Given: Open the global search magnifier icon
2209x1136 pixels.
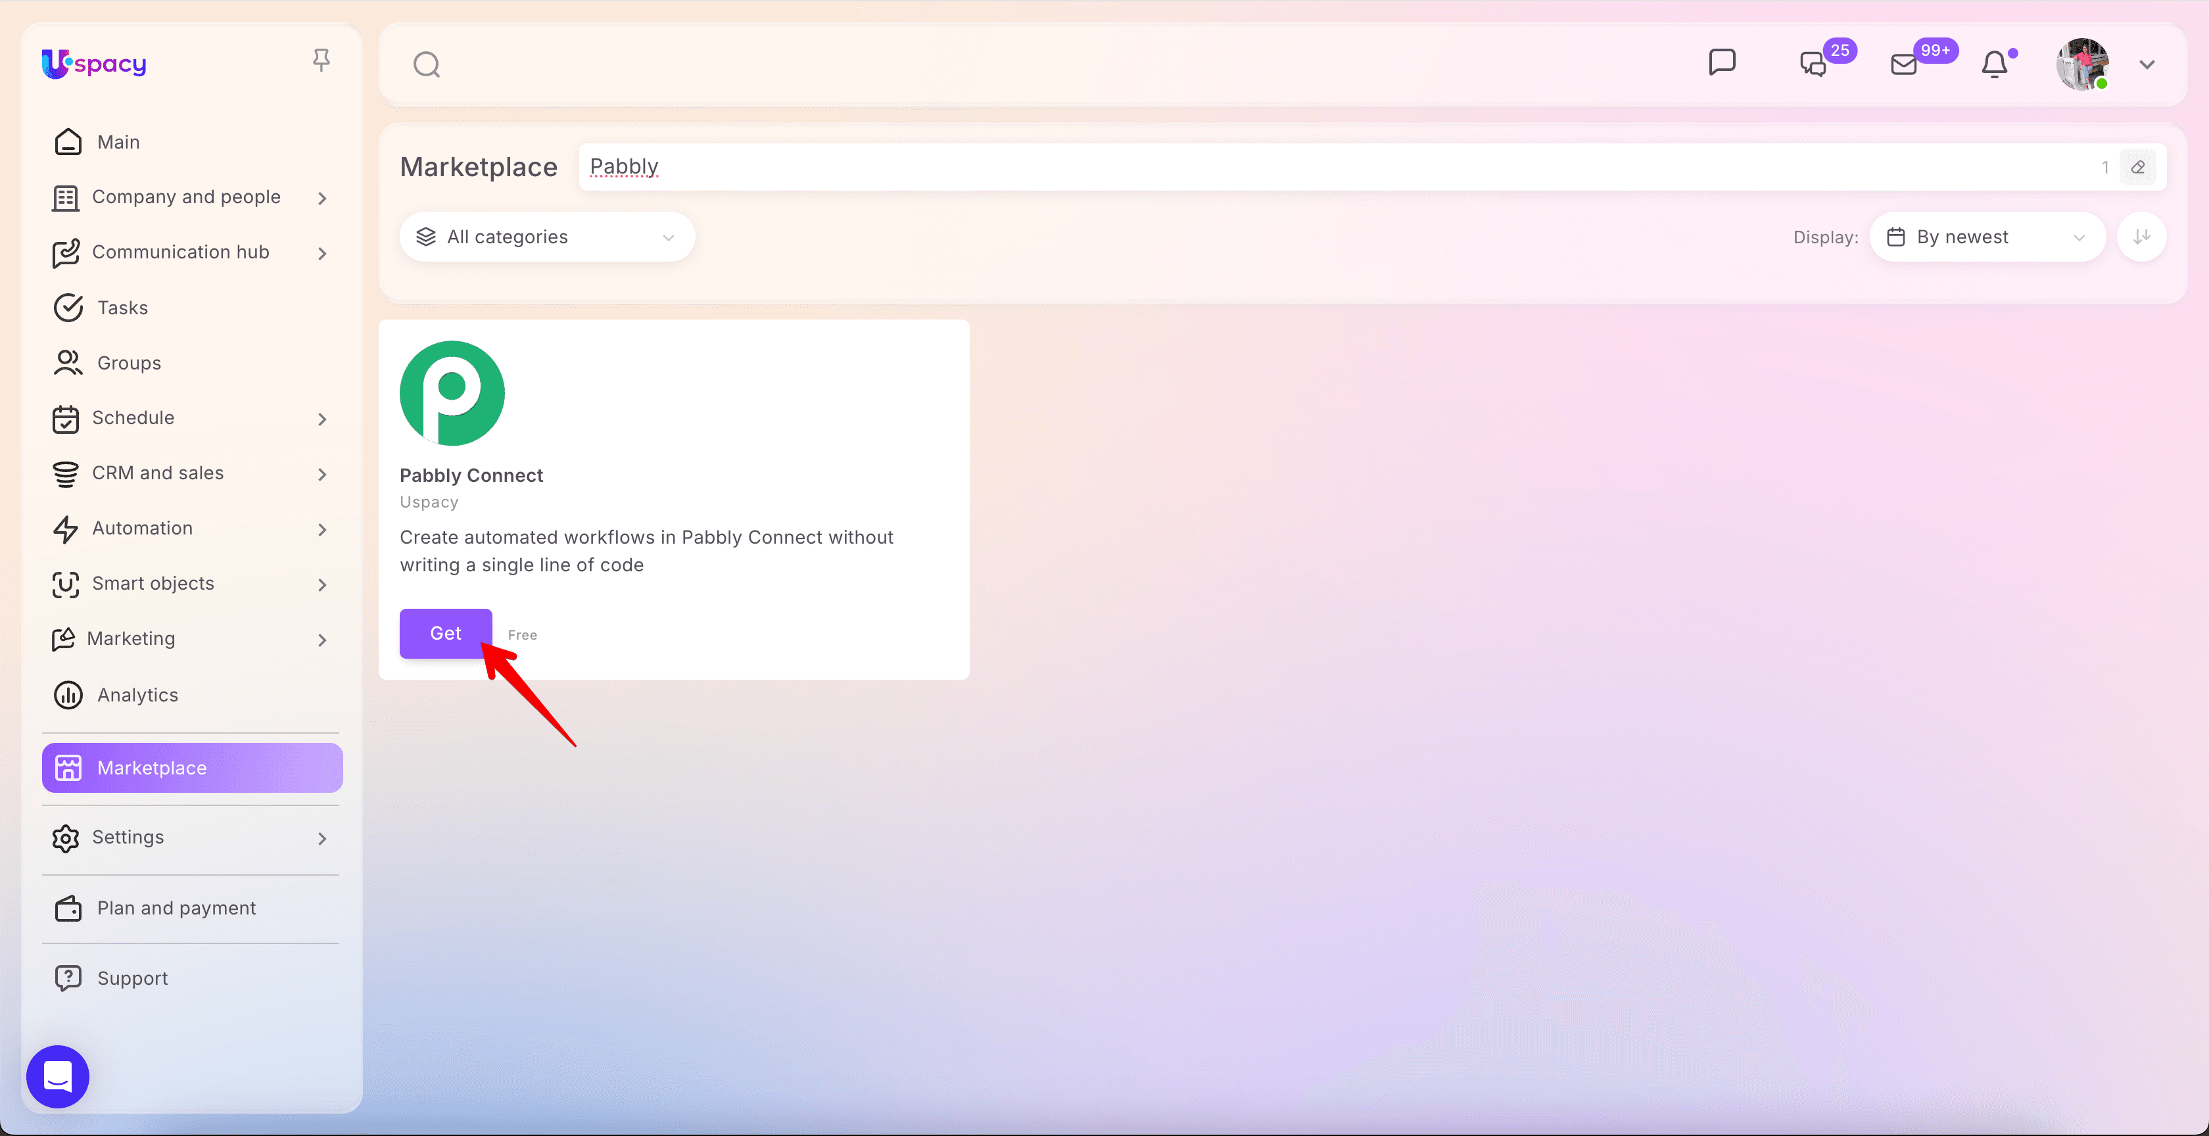Looking at the screenshot, I should pyautogui.click(x=426, y=64).
